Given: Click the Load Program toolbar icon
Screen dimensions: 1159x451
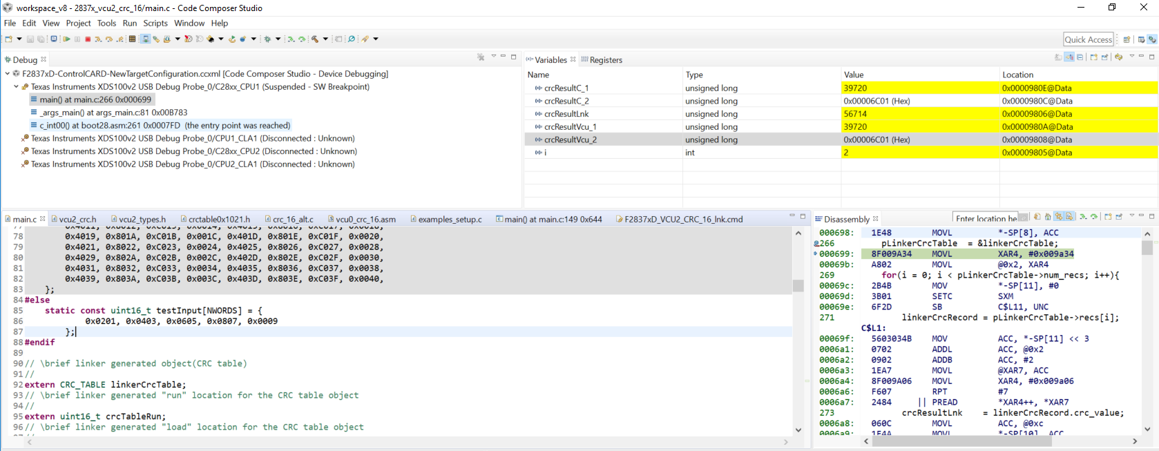Looking at the screenshot, I should coord(166,39).
